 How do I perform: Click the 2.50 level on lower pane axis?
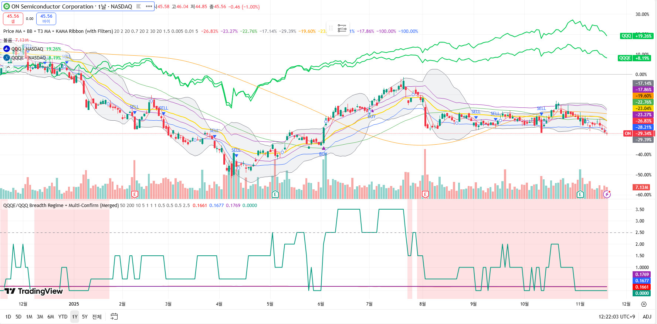coord(640,232)
